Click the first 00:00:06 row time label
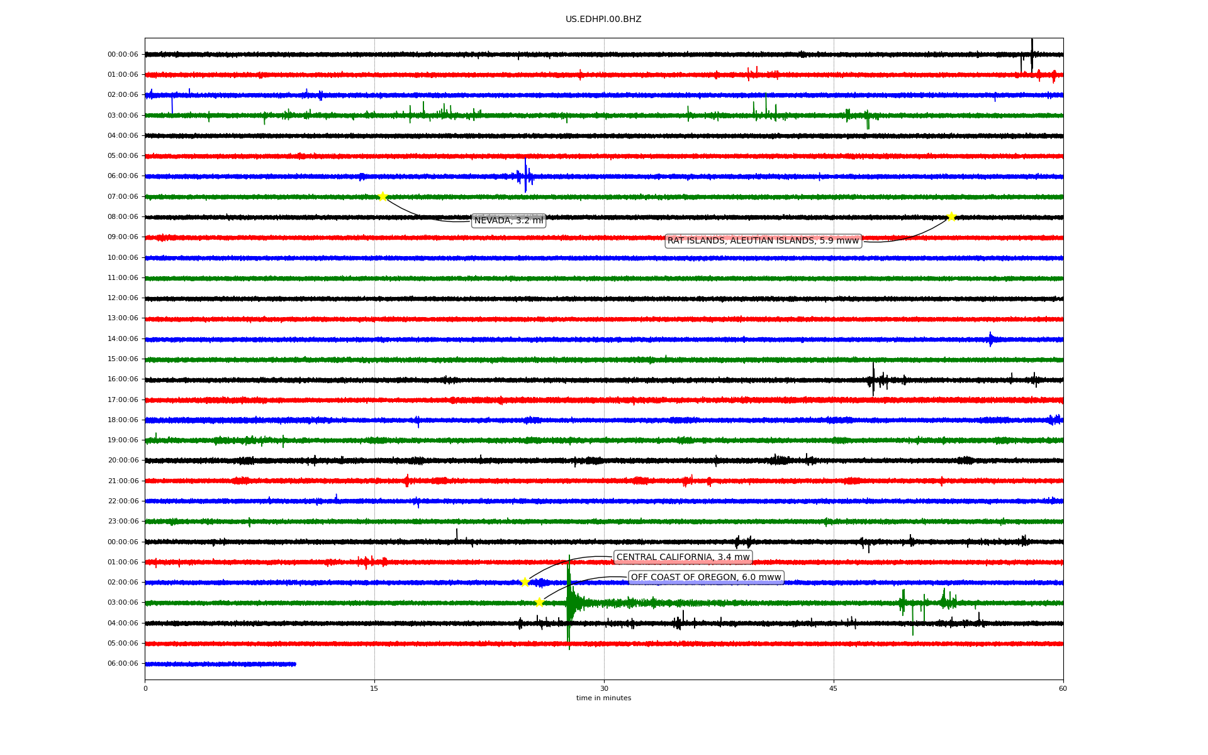1208x755 pixels. (x=123, y=54)
